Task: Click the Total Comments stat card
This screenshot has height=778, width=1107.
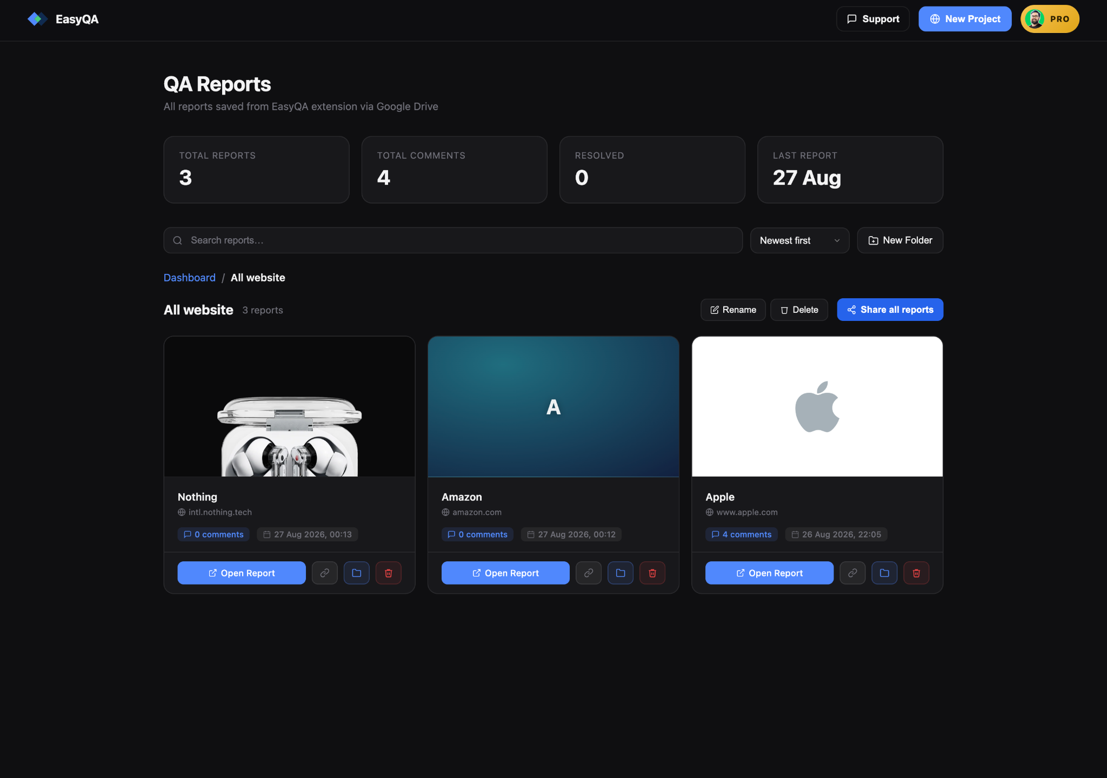Action: click(x=454, y=170)
